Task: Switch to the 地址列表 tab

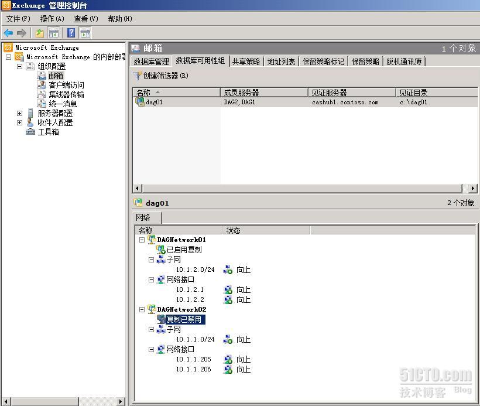Action: point(282,62)
